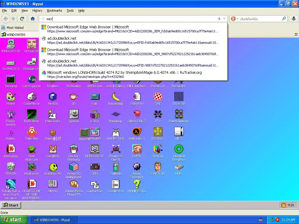Select first Download Microsoft Edge suggestion
299x224 pixels.
[133, 29]
